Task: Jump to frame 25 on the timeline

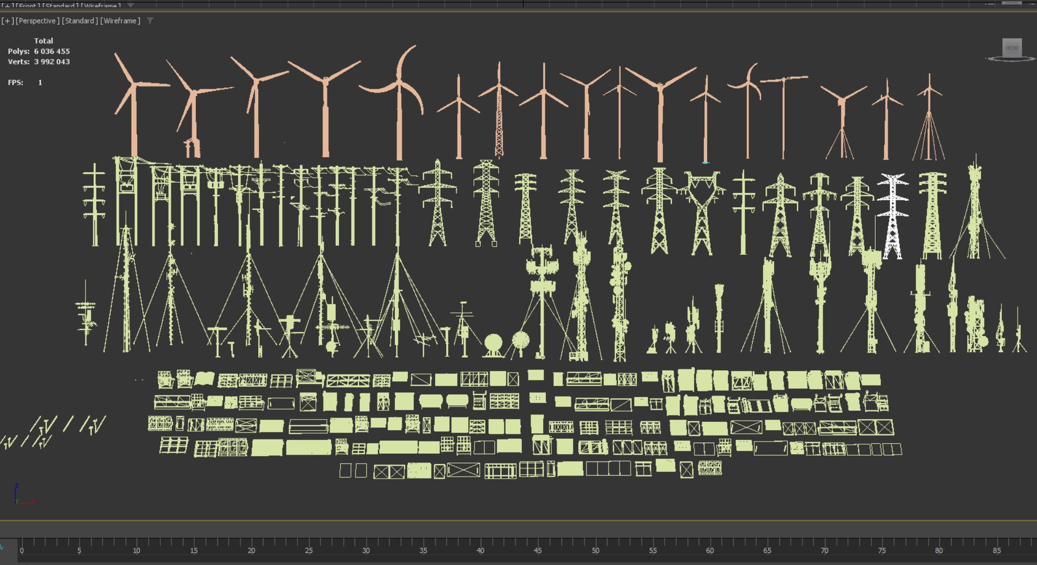Action: tap(308, 550)
